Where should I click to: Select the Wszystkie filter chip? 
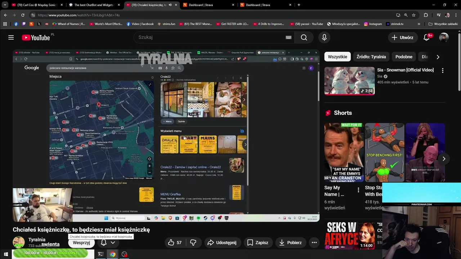337,57
